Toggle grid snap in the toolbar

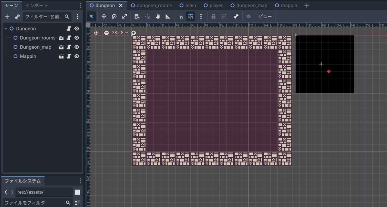coord(190,17)
